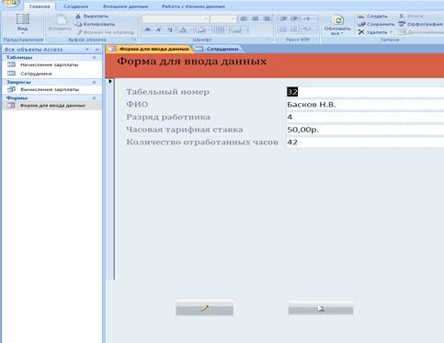The height and width of the screenshot is (343, 444).
Task: Click the Часовая тарифная ставка field
Action: pyautogui.click(x=365, y=130)
